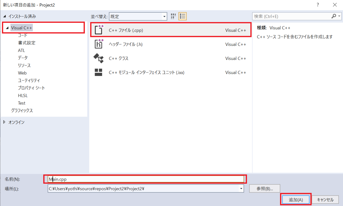Select the グラフィックス category

tap(22, 110)
